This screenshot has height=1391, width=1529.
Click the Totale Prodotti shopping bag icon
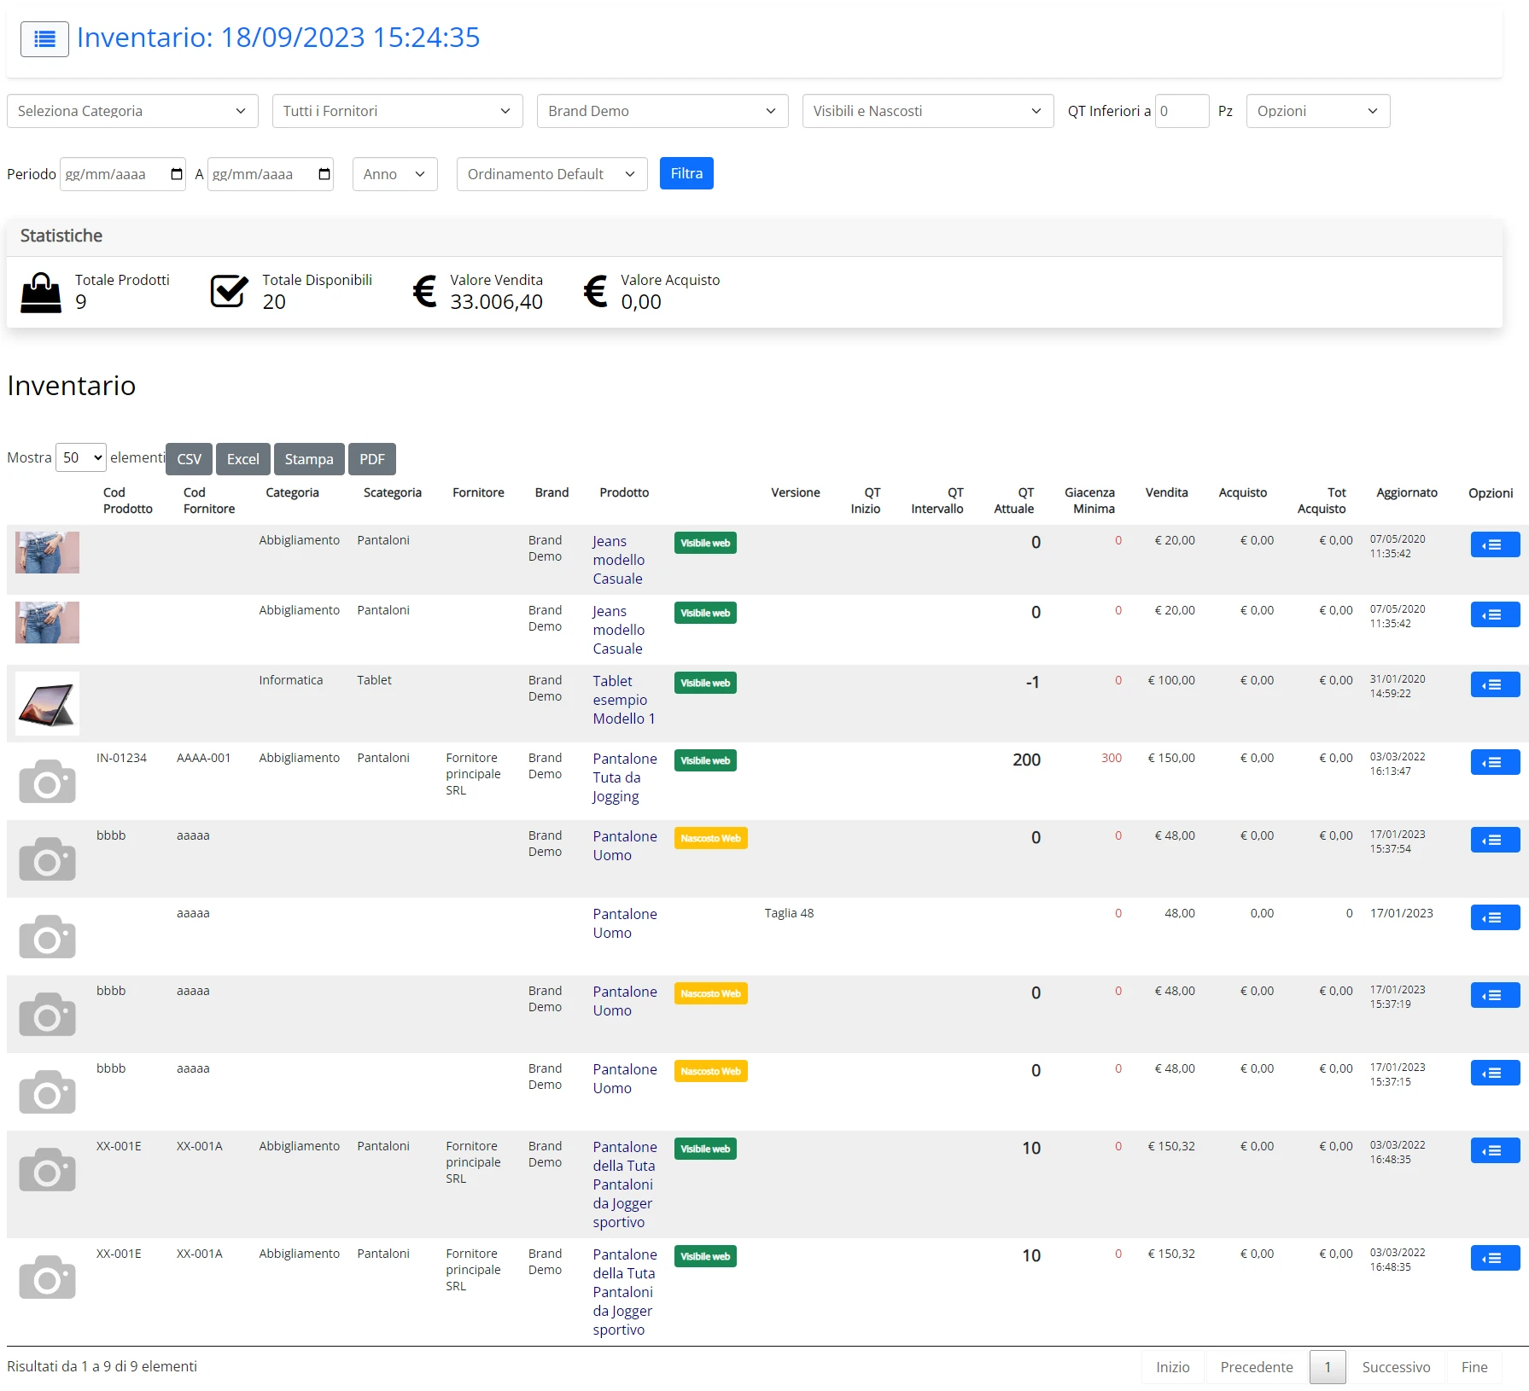[x=41, y=293]
